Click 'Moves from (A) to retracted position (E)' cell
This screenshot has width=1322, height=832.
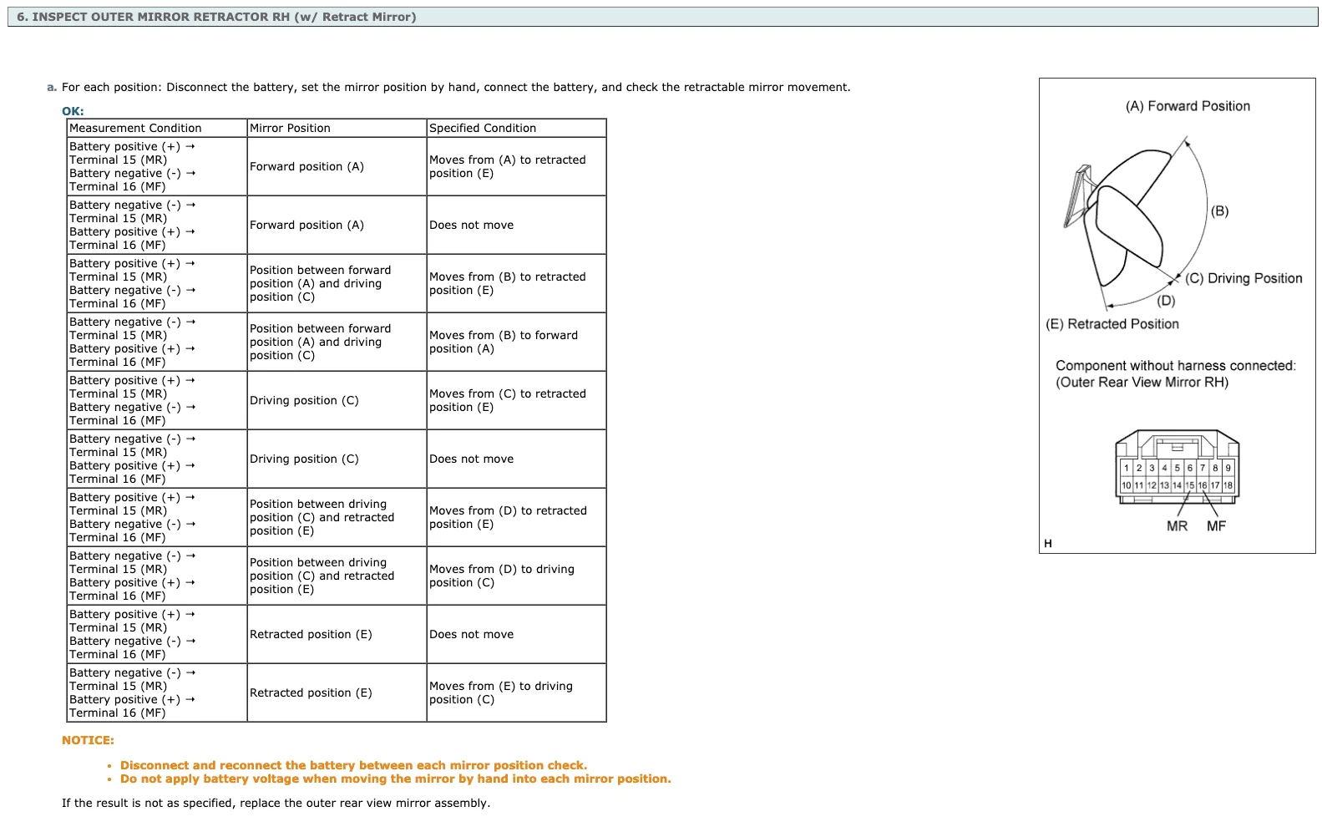[x=516, y=166]
